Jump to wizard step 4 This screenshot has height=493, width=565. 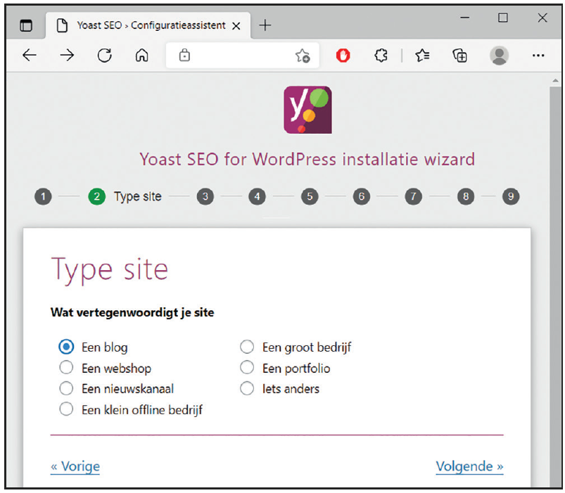257,196
